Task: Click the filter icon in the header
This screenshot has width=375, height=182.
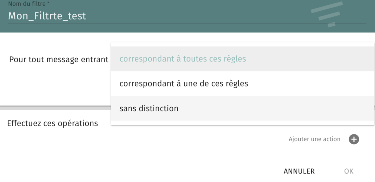Action: 327,14
